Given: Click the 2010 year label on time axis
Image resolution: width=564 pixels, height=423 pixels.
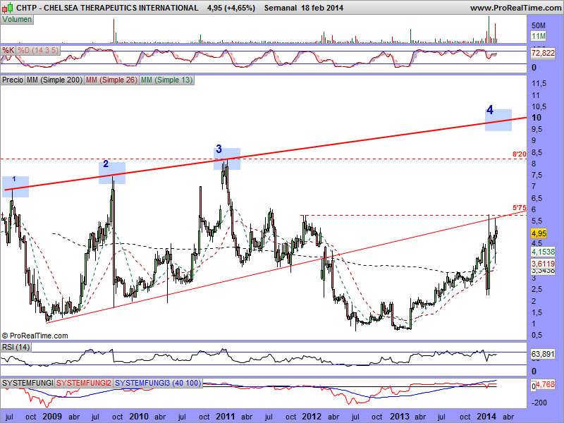Looking at the screenshot, I should [x=139, y=417].
